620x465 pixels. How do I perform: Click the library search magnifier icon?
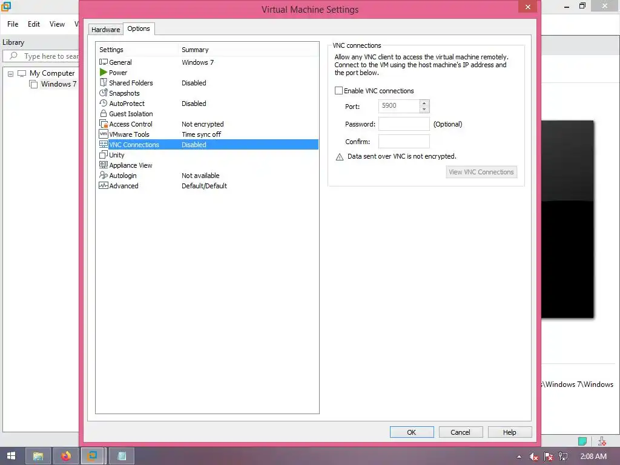pos(13,56)
